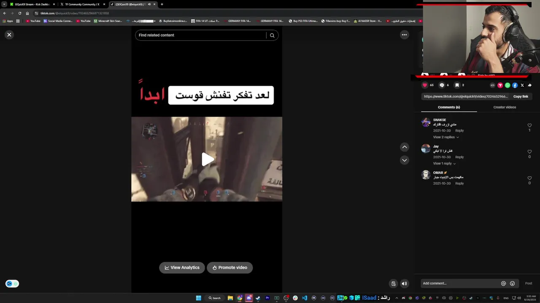Go back in the browser
The image size is (540, 303).
click(4, 13)
